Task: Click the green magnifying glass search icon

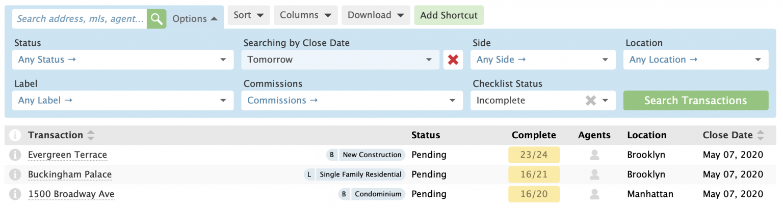Action: (156, 19)
